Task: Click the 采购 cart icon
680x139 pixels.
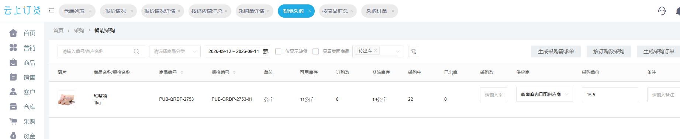Action: coord(13,121)
